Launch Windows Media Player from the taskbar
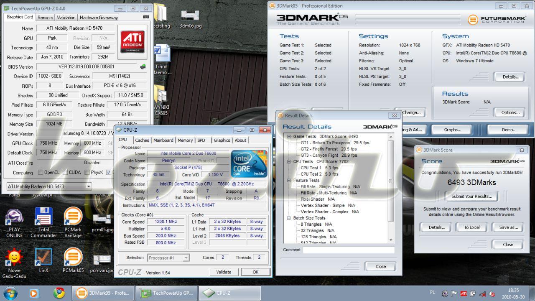The height and width of the screenshot is (301, 535). tap(34, 293)
